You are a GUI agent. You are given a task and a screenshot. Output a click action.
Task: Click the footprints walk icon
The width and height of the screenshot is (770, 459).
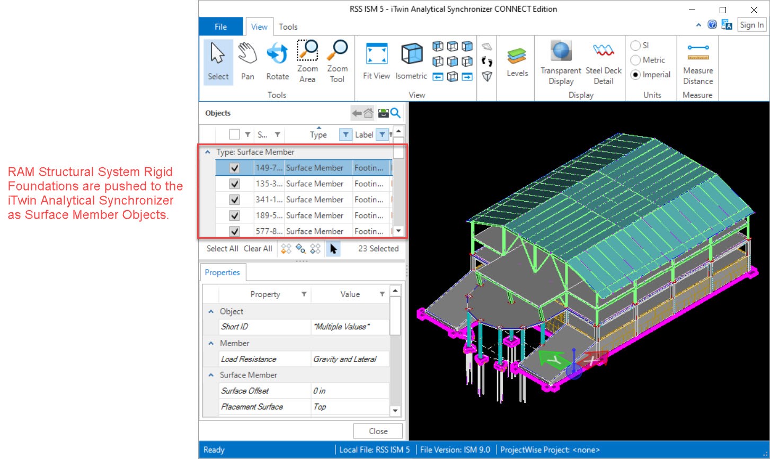coord(487,61)
